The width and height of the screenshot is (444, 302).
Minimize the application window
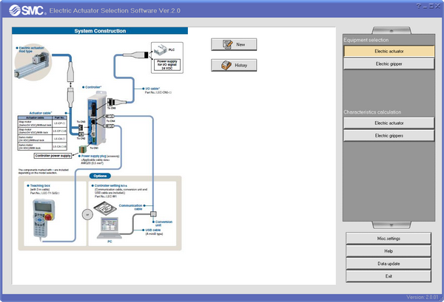[418, 7]
